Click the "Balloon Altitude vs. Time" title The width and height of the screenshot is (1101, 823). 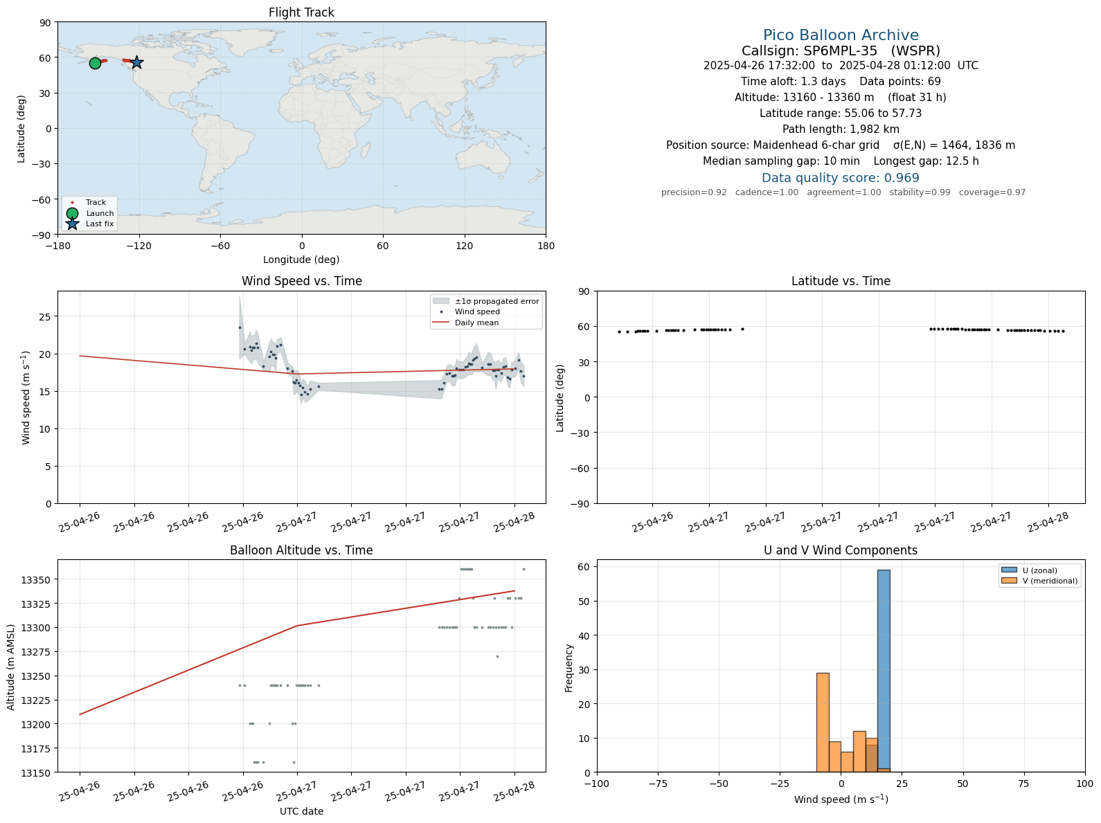(x=301, y=550)
